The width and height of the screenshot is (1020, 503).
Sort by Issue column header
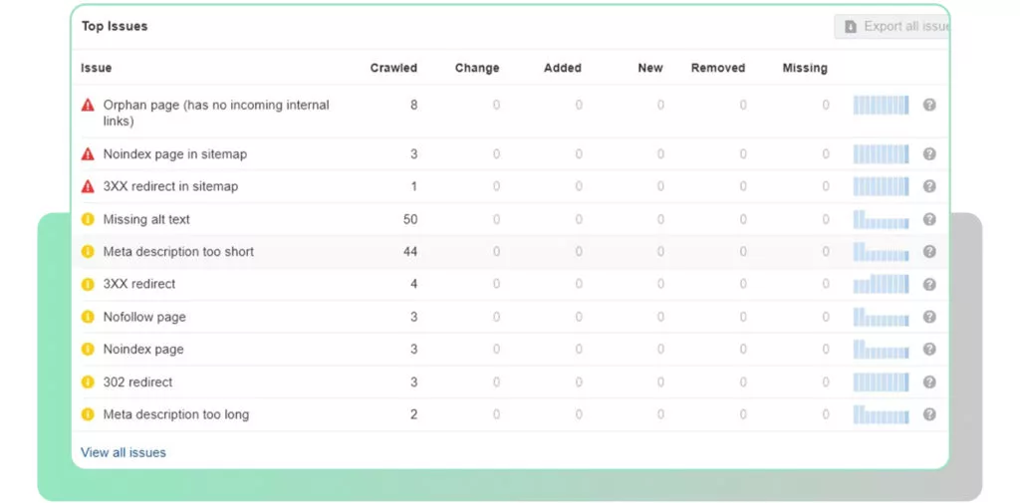(97, 68)
